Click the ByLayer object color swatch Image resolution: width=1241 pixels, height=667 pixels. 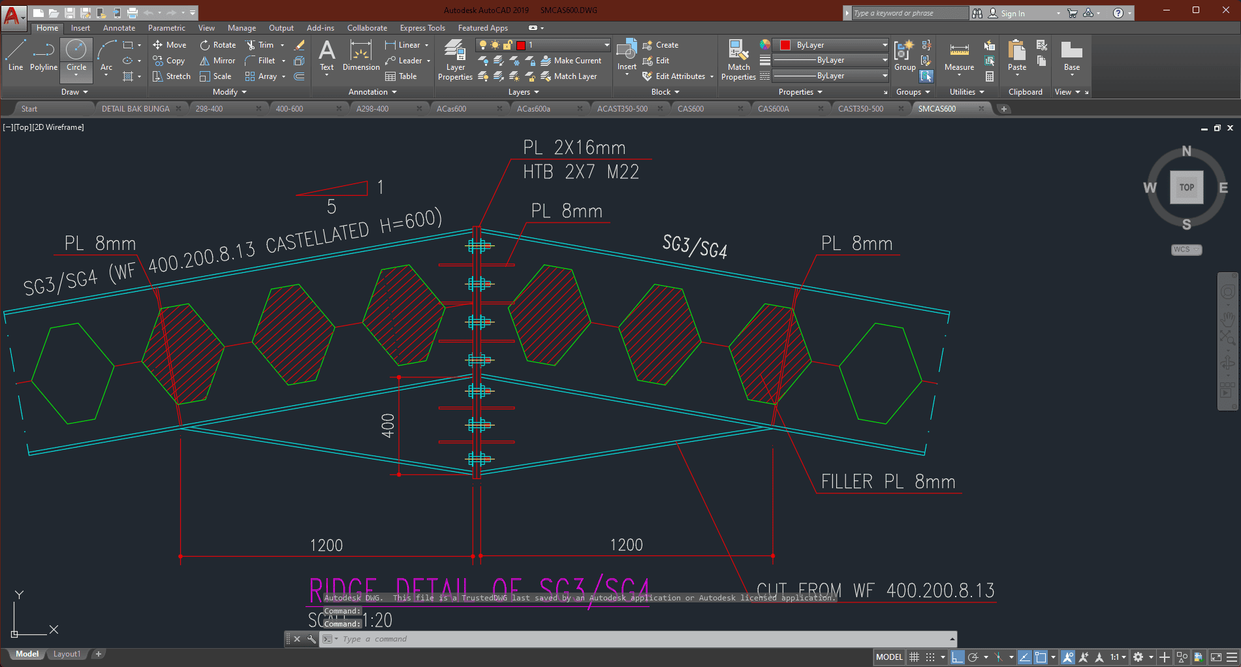(x=785, y=45)
